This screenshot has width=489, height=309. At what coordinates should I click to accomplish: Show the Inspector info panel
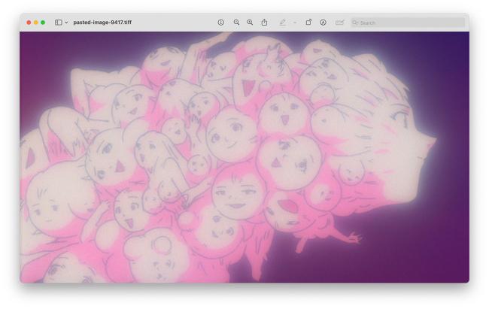pyautogui.click(x=220, y=23)
